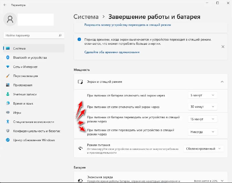Click the Учетные записи person icon
Image resolution: width=232 pixels, height=183 pixels.
point(8,94)
